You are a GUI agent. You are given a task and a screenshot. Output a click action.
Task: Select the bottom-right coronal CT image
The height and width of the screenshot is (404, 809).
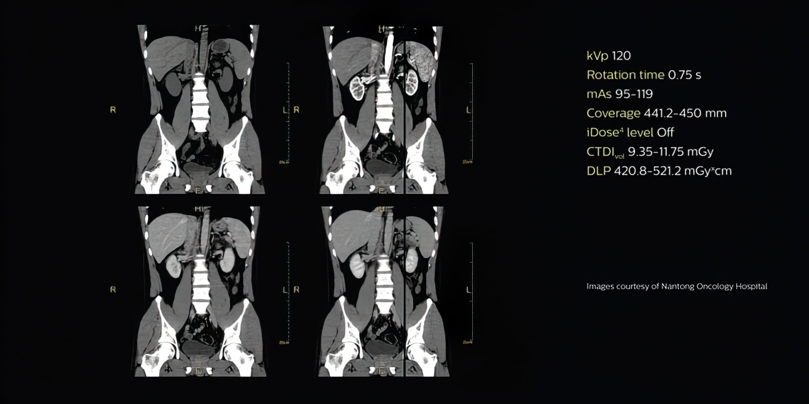pyautogui.click(x=383, y=291)
